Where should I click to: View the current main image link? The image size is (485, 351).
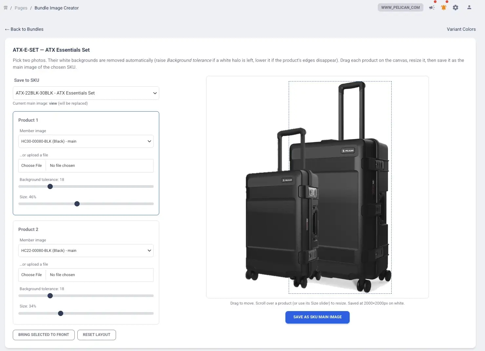click(53, 103)
